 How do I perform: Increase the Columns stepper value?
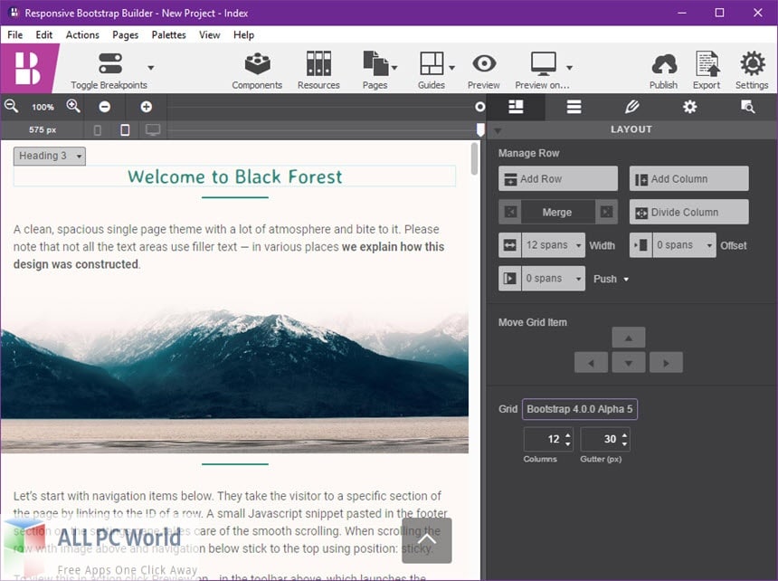pos(567,435)
